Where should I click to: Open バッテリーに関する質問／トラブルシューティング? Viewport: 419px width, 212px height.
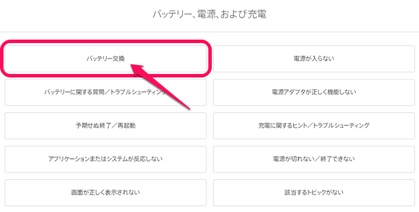click(105, 92)
